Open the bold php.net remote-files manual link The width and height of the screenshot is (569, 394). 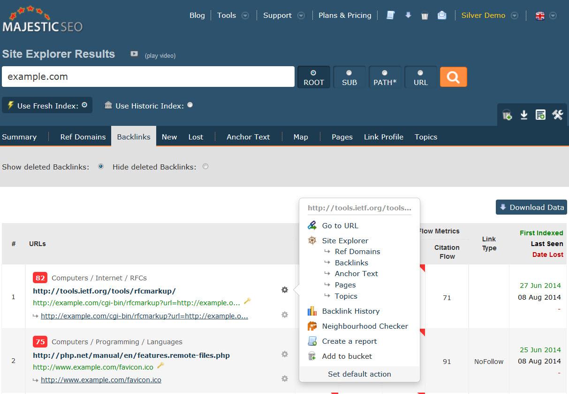pyautogui.click(x=131, y=355)
